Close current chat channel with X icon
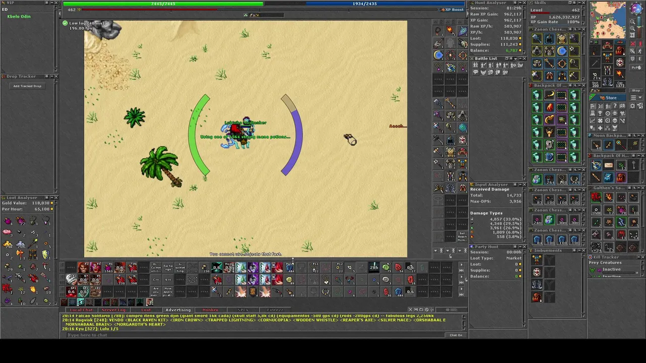Viewport: 646px width, 363px height. [410, 310]
